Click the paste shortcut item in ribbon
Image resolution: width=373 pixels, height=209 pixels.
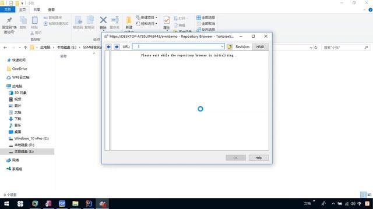[x=56, y=23]
